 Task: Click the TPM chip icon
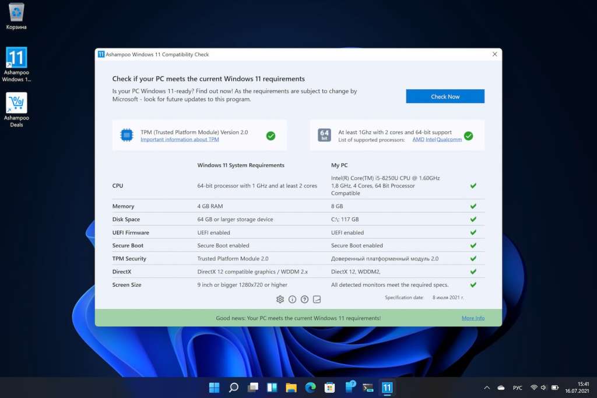pyautogui.click(x=127, y=135)
